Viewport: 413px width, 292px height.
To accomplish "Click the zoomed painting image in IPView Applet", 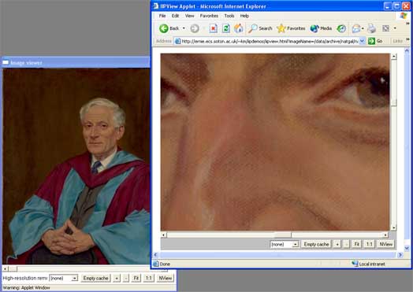I will (275, 142).
